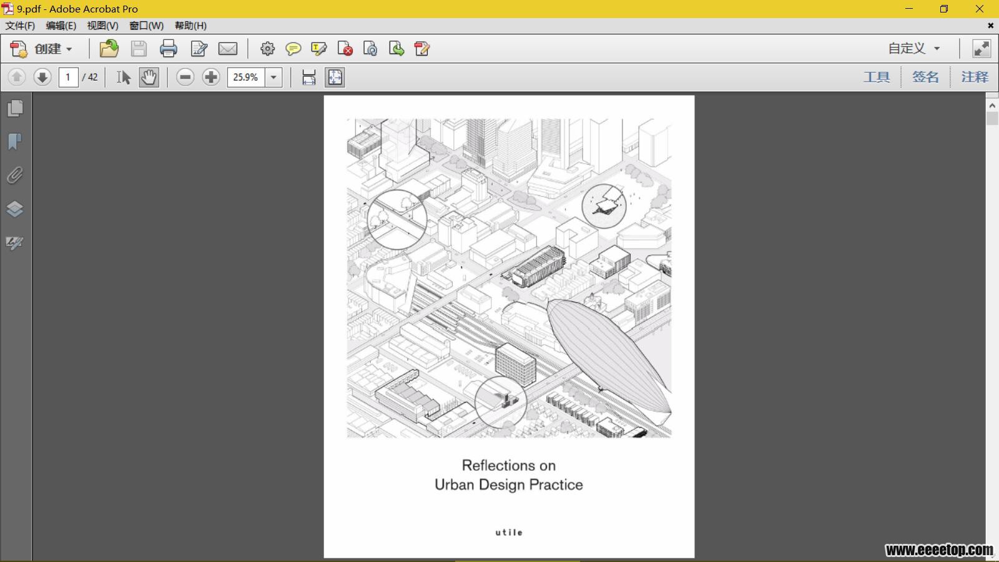Image resolution: width=999 pixels, height=562 pixels.
Task: Print the document via printer icon
Action: click(169, 49)
